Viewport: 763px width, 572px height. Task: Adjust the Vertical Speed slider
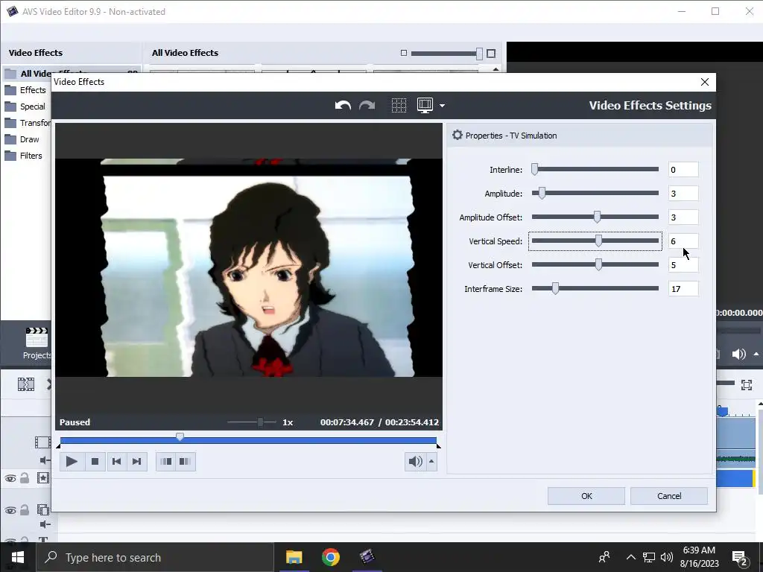(x=595, y=241)
